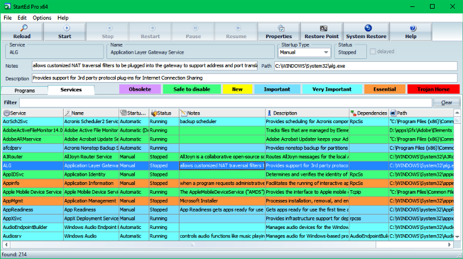Image resolution: width=463 pixels, height=259 pixels.
Task: Start the selected service
Action: [x=65, y=32]
